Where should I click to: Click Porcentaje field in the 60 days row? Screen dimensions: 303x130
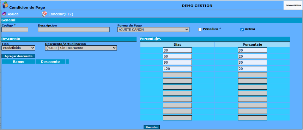coord(252,56)
